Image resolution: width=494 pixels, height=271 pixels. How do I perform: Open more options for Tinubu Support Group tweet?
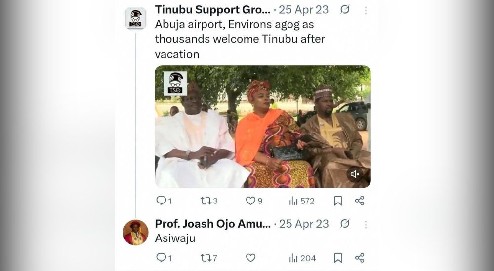[x=366, y=10]
